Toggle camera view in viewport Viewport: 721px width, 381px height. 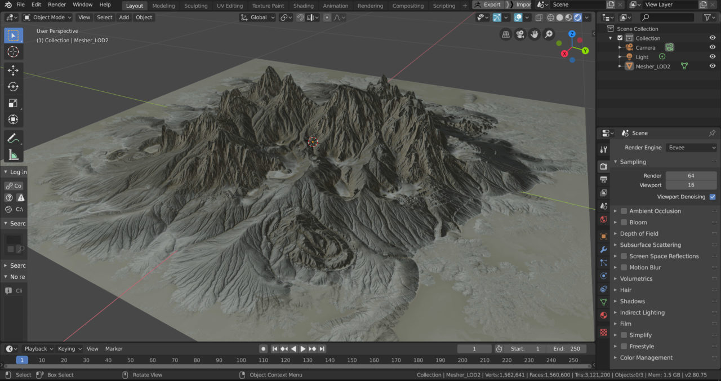tap(520, 34)
